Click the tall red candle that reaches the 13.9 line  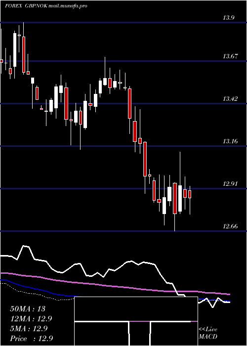24,54
